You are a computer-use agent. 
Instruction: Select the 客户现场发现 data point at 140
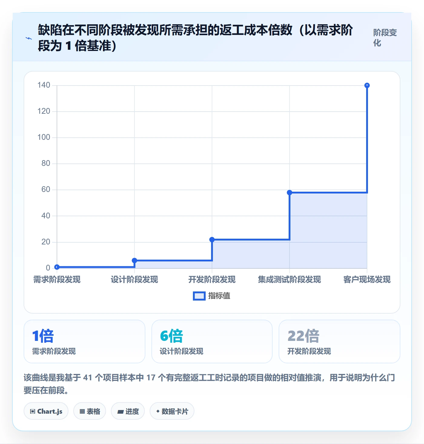click(367, 86)
